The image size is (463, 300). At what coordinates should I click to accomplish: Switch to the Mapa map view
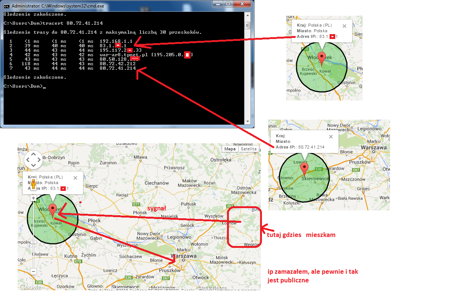tap(230, 149)
